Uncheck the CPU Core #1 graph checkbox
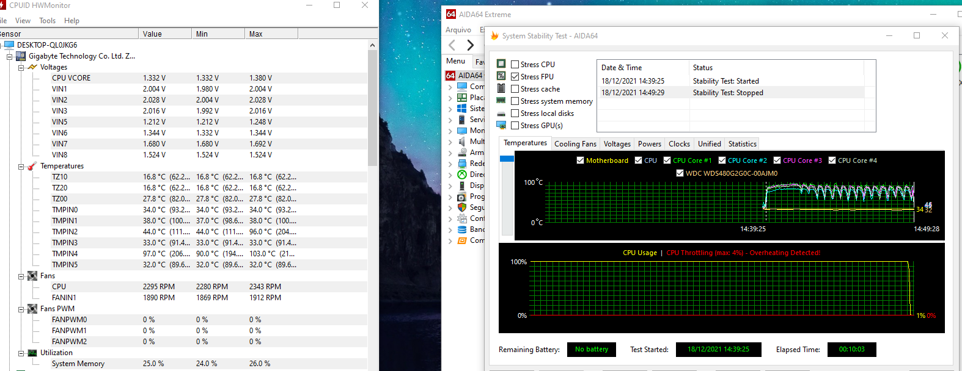This screenshot has height=371, width=962. coord(667,160)
